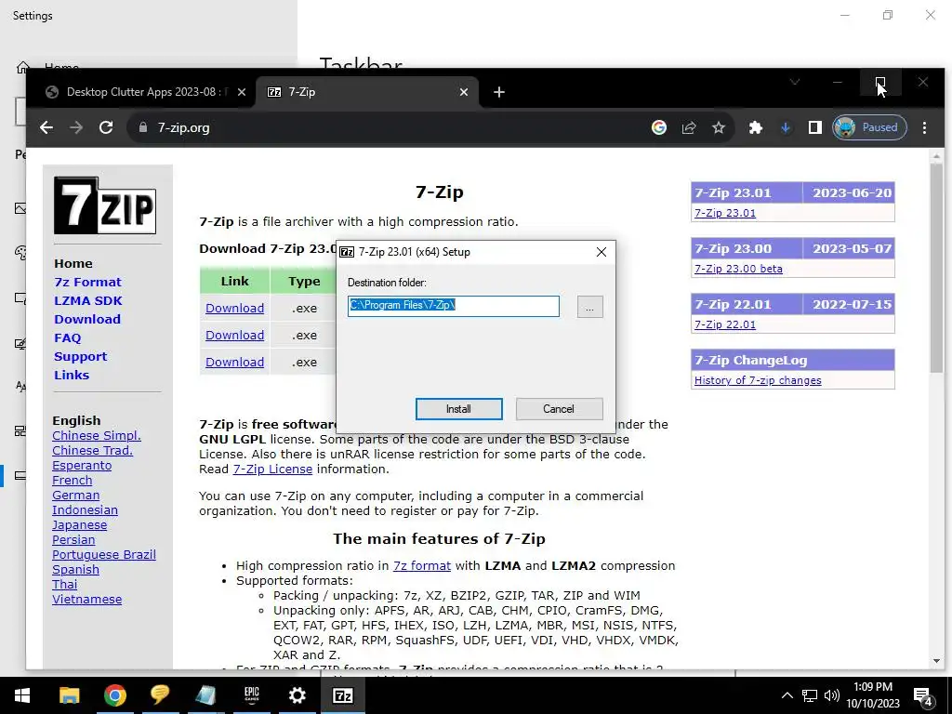Open the 7-Zip 22.01 news link

pyautogui.click(x=725, y=324)
